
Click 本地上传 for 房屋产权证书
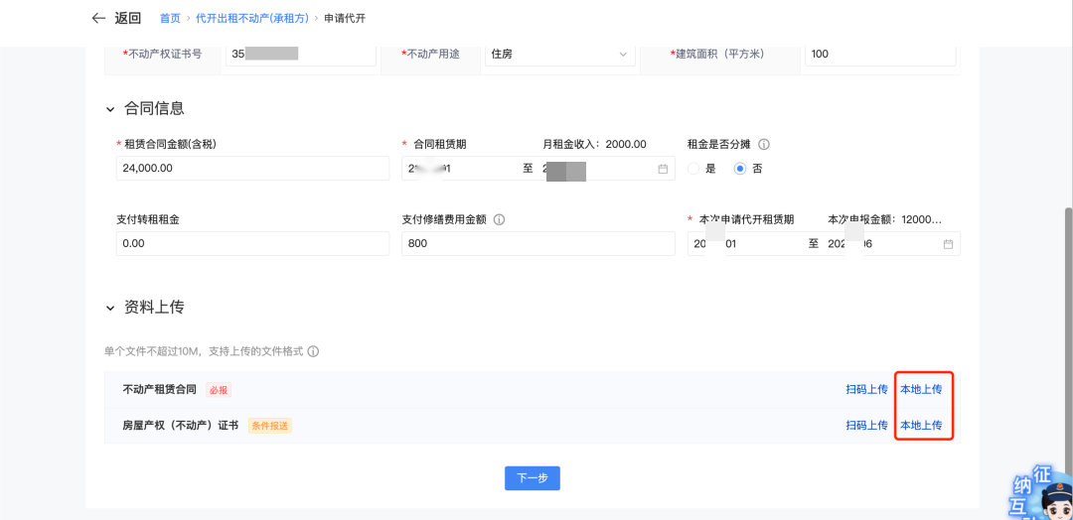921,425
